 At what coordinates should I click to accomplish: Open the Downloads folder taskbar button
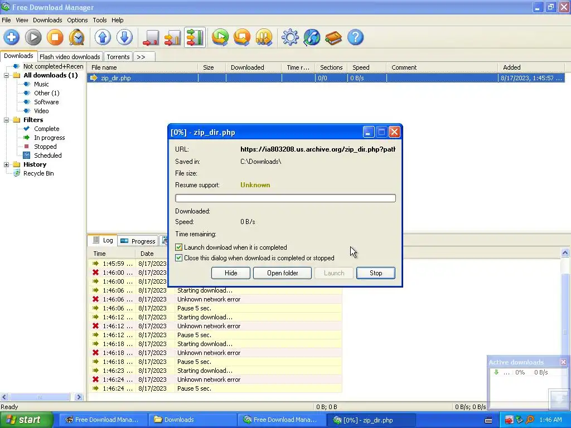[192, 420]
